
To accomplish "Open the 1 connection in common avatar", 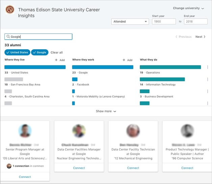I will click(9, 166).
